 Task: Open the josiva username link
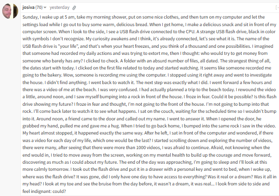pyautogui.click(x=28, y=8)
